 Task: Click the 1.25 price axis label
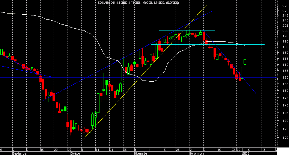285,129
